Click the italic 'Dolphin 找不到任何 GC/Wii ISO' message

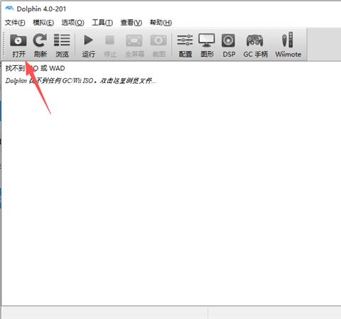[80, 81]
